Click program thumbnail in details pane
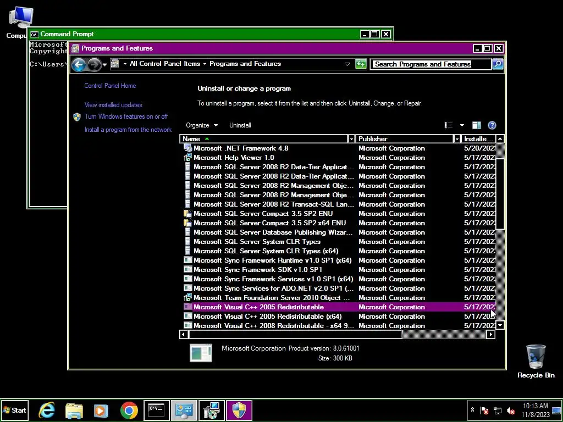Image resolution: width=563 pixels, height=422 pixels. point(201,353)
